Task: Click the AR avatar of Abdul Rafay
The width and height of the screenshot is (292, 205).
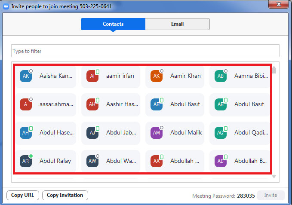Action: tap(26, 161)
